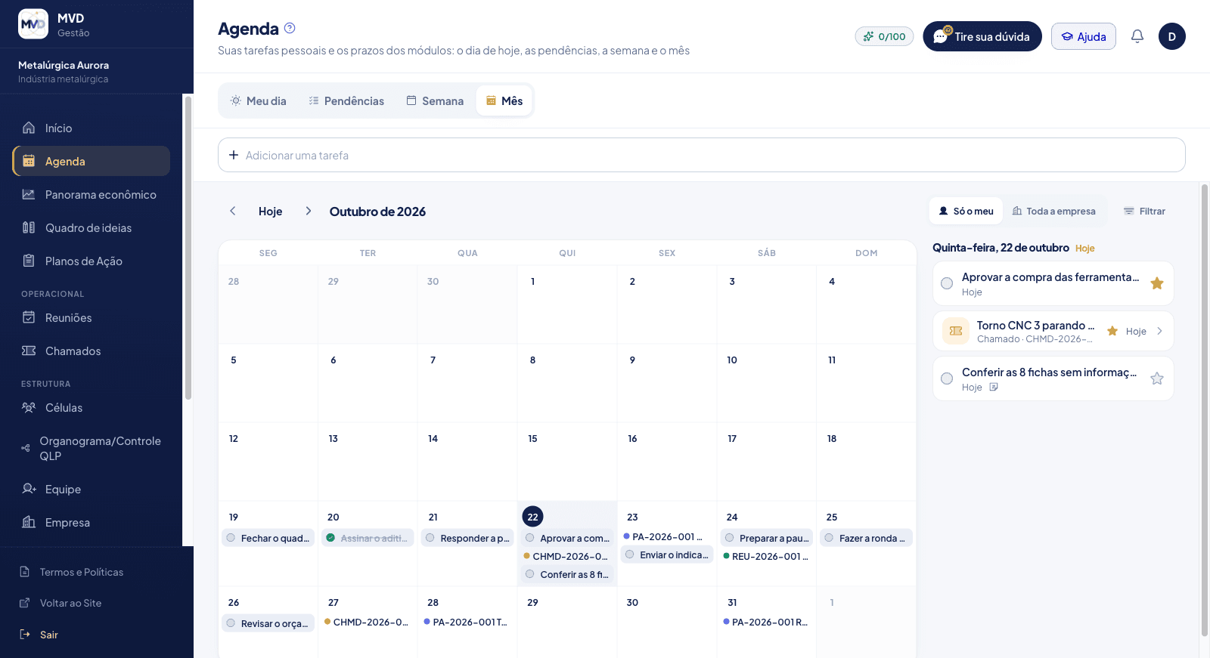This screenshot has width=1210, height=658.
Task: Switch to 'Toda a empresa' view
Action: tap(1053, 211)
